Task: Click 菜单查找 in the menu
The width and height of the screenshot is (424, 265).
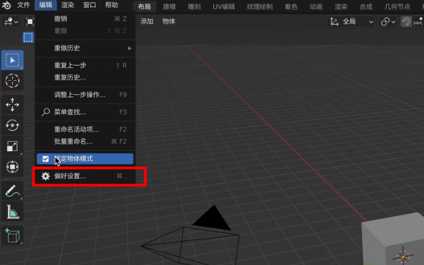Action: pos(70,112)
